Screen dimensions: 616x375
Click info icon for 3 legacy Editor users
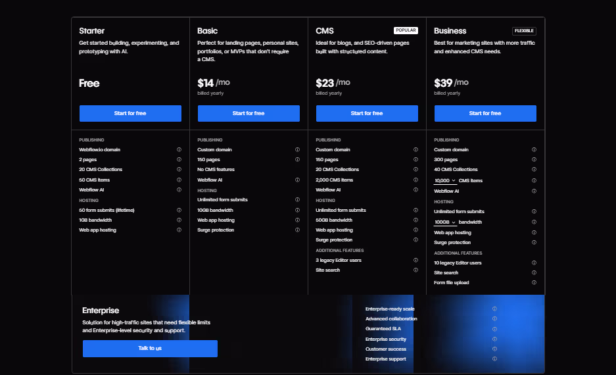(415, 261)
